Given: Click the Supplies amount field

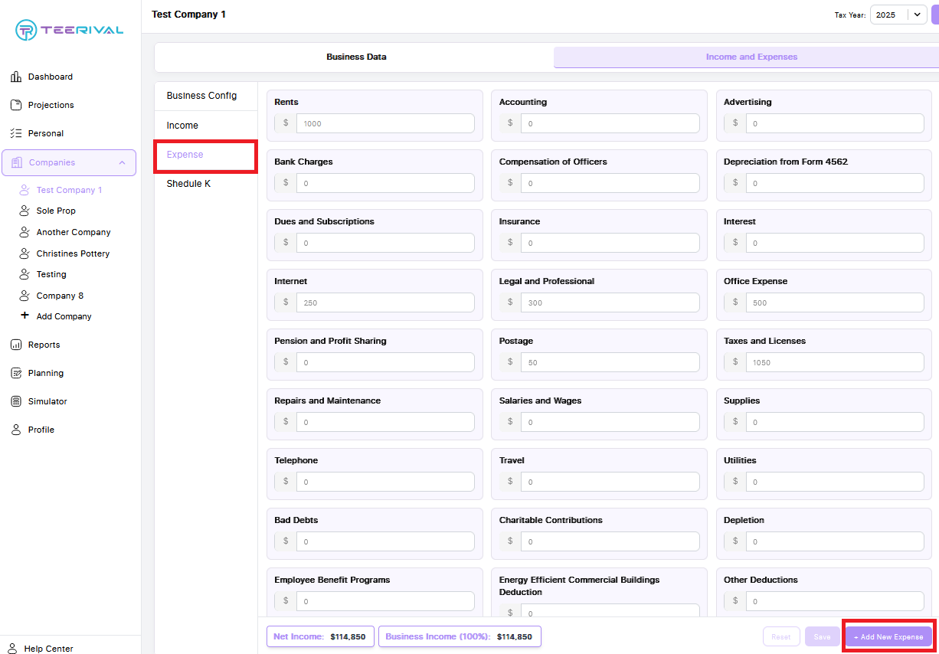Looking at the screenshot, I should [835, 422].
